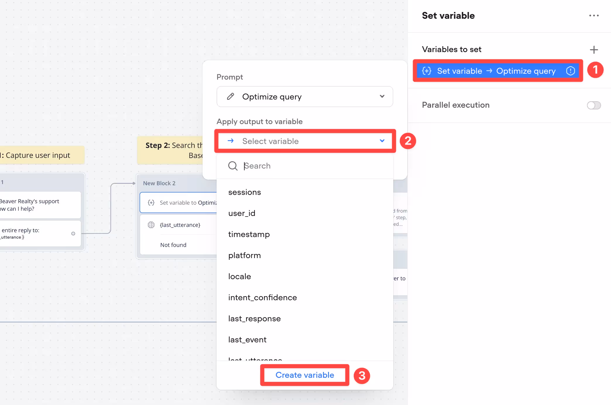
Task: Click the pencil icon in Prompt field
Action: click(231, 96)
